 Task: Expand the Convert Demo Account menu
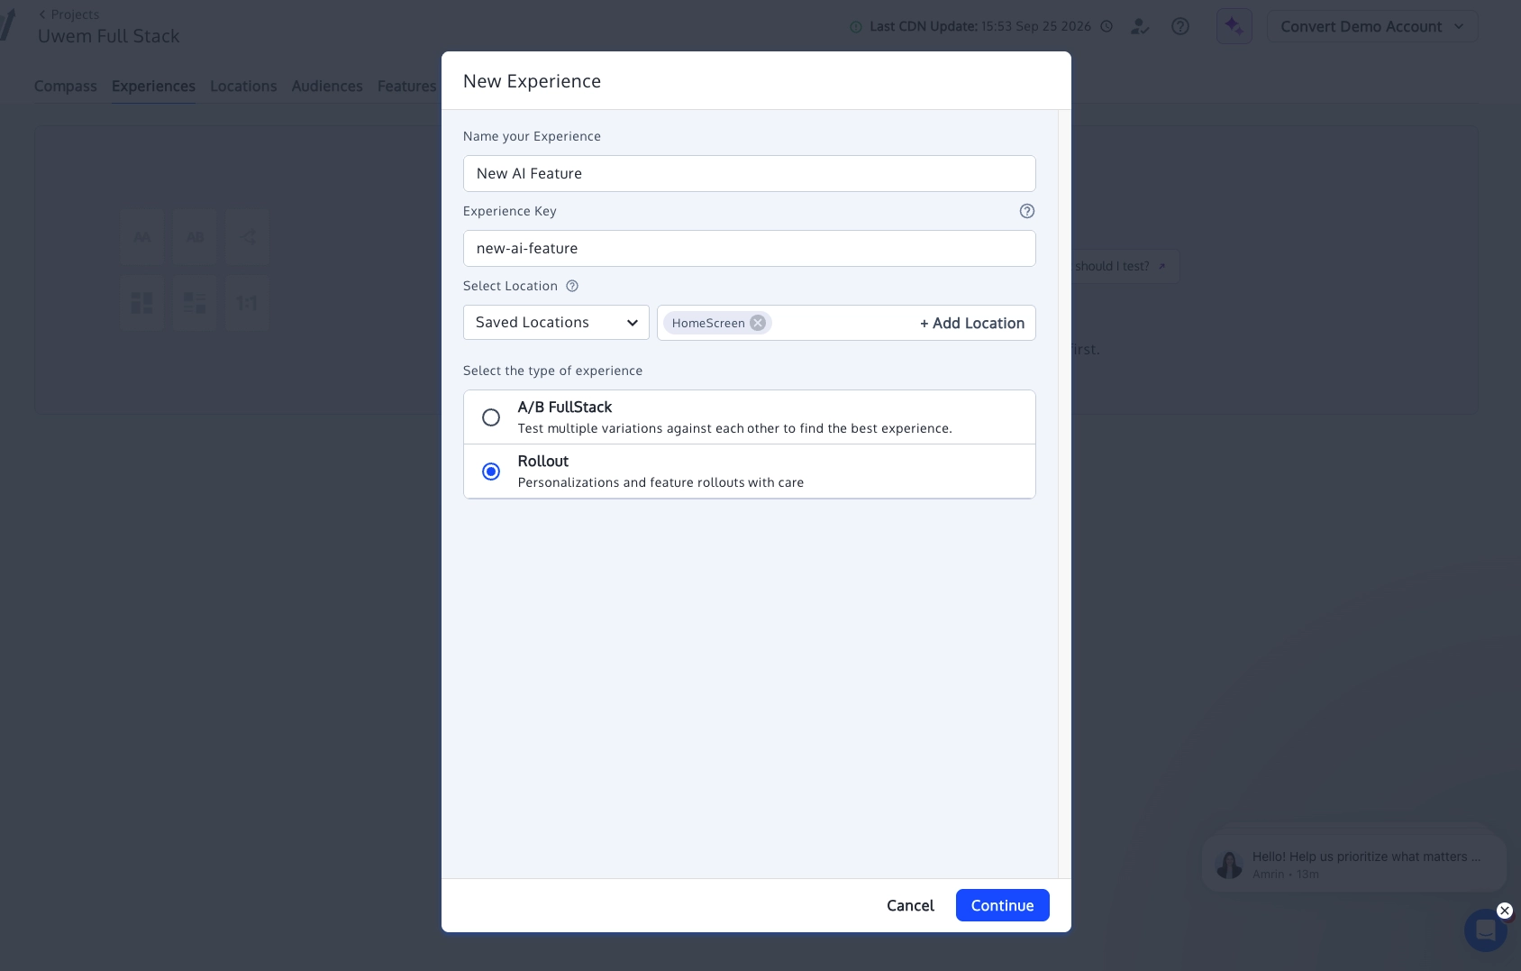[1372, 26]
